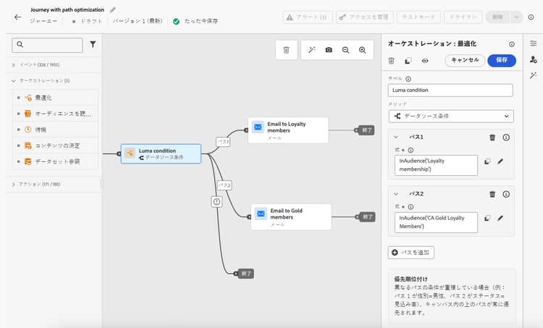Open info tooltip next to label field
This screenshot has width=543, height=328.
(408, 79)
